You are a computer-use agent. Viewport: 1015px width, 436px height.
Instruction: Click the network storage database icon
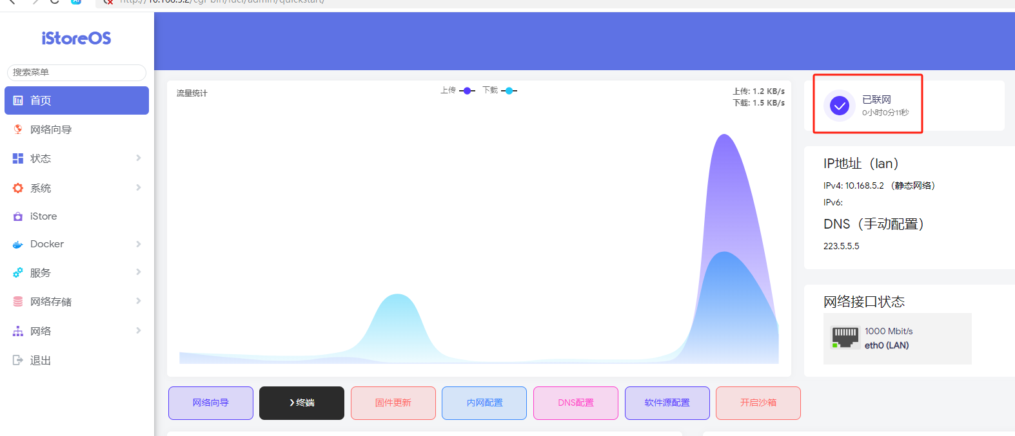point(18,301)
